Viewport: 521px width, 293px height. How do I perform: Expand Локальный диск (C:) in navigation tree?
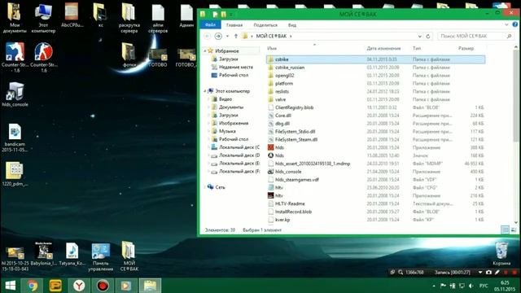208,147
